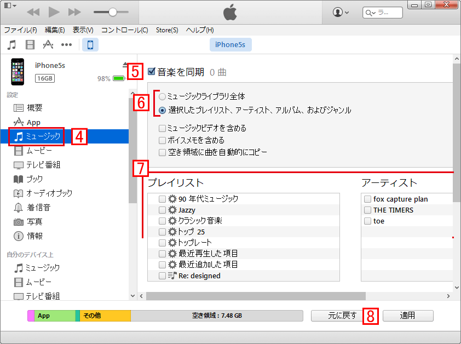Click the 適用 button to apply changes

coord(407,316)
